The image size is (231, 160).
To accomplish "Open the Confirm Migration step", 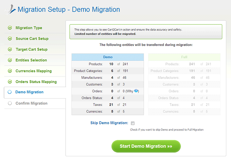I will [32, 103].
